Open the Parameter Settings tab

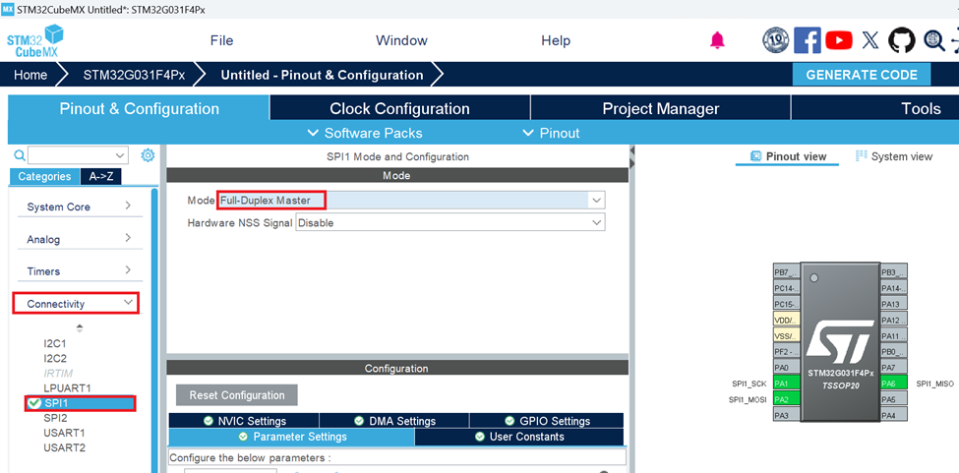point(292,437)
